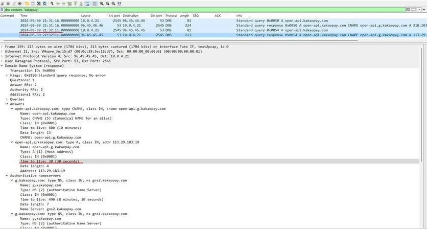This screenshot has height=229, width=427.
Task: Expand the Ethernet II section
Action: coord(2,52)
